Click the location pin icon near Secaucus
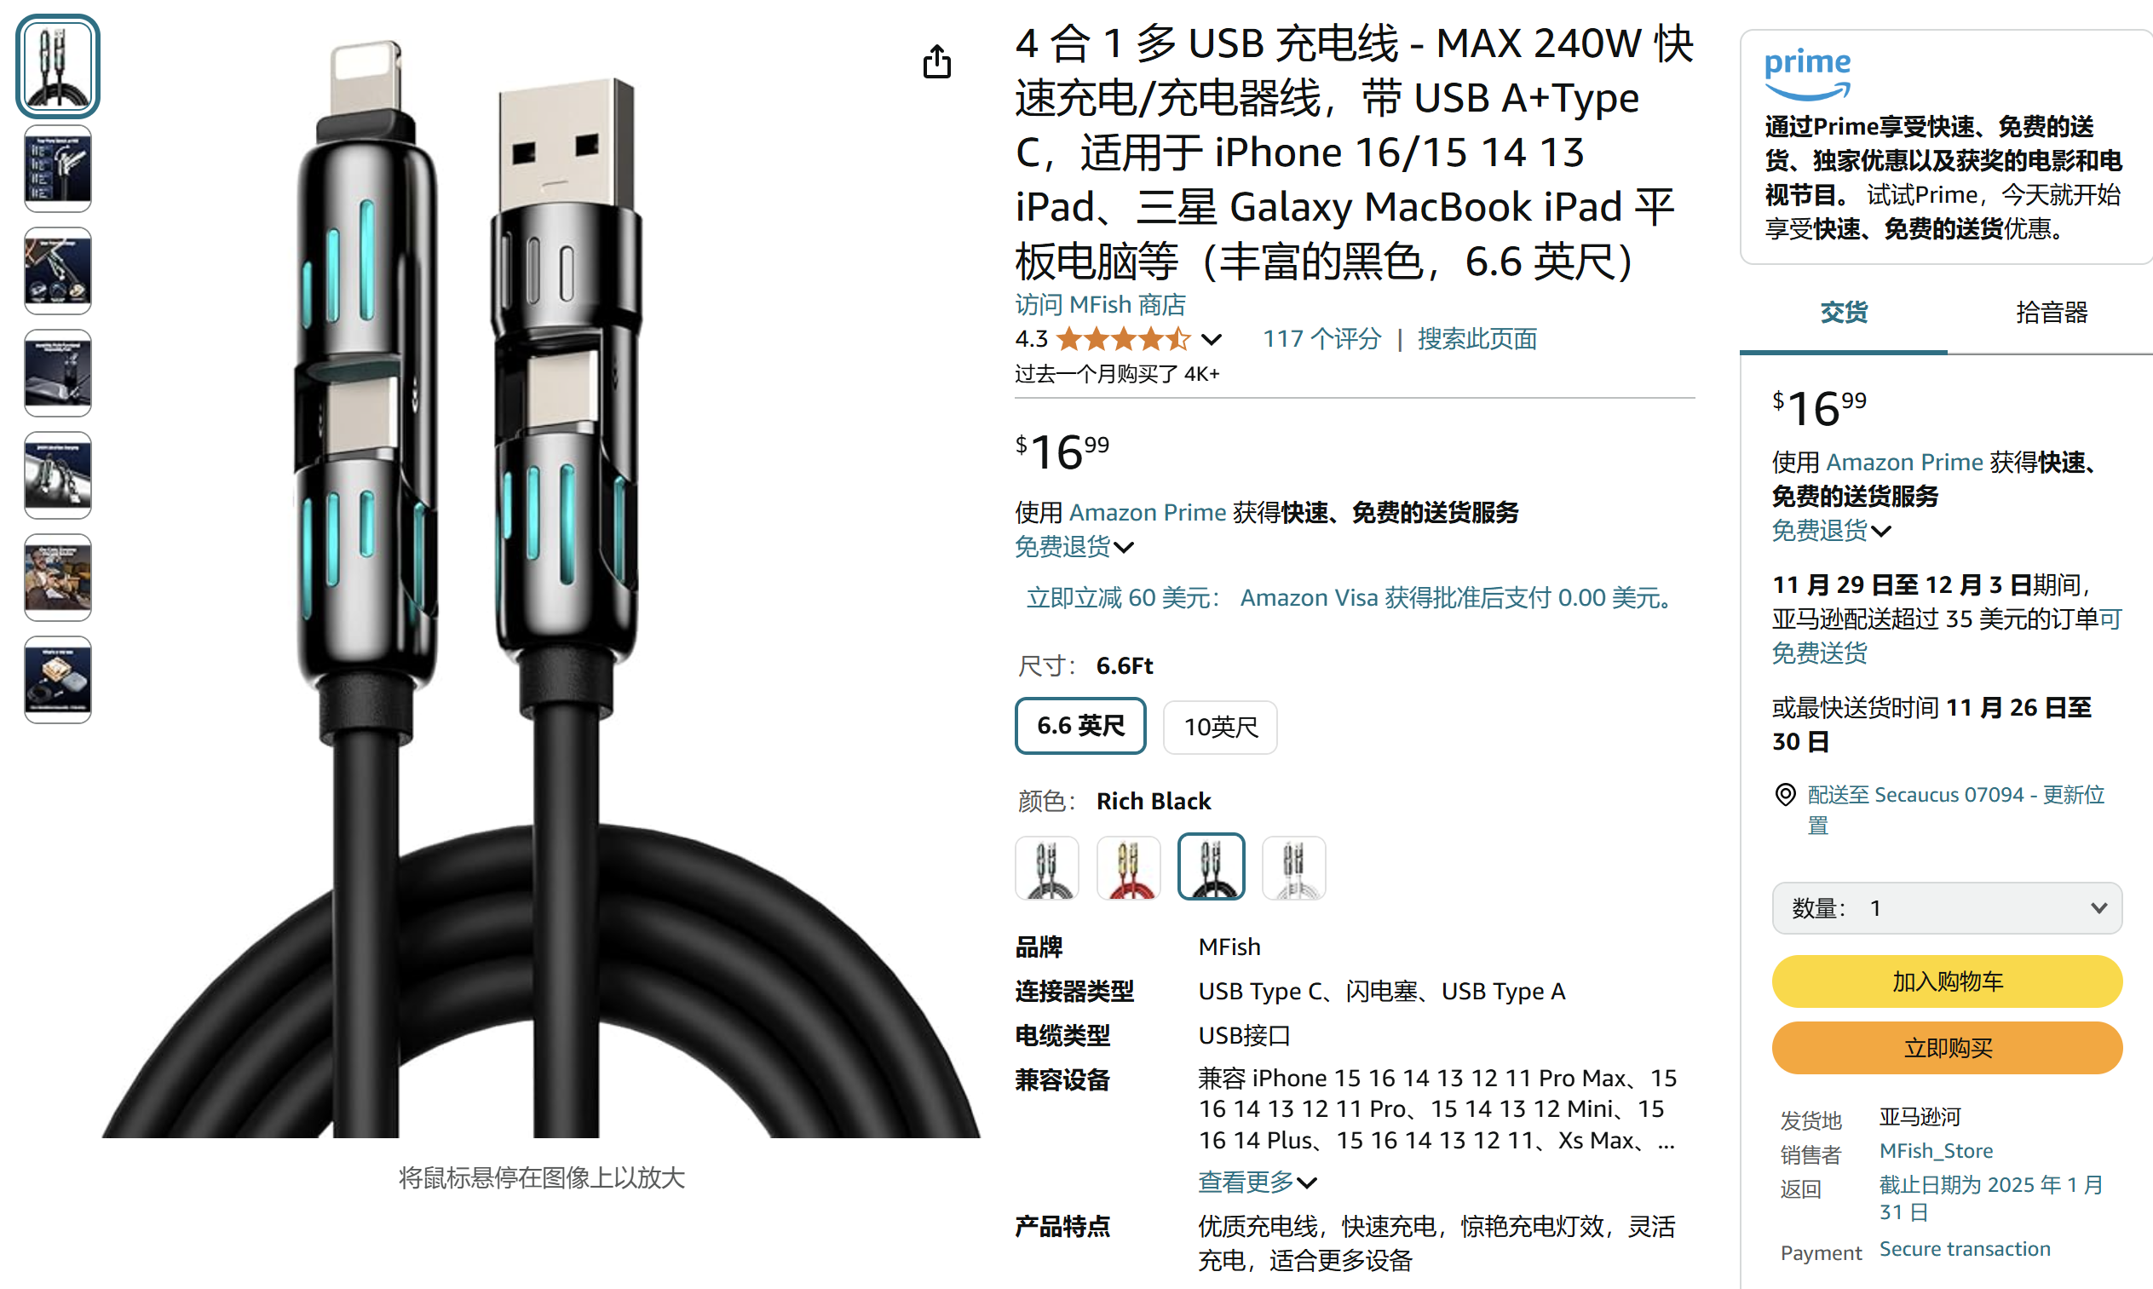Screen dimensions: 2153x1289 click(1785, 795)
